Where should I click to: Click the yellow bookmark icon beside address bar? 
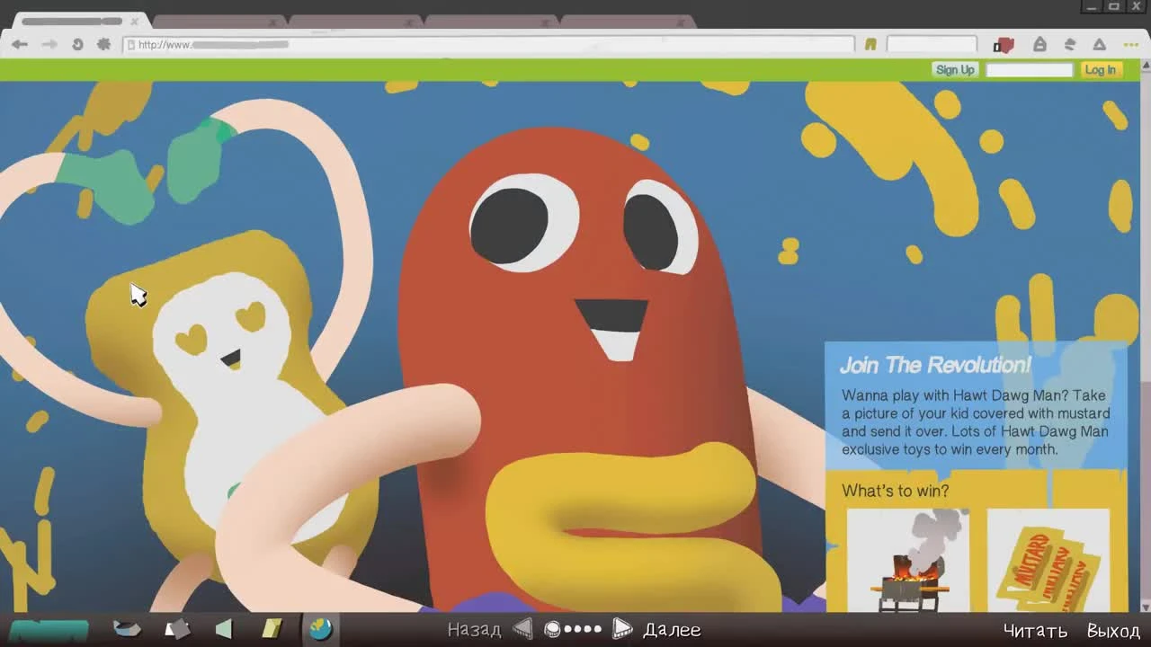click(x=870, y=44)
